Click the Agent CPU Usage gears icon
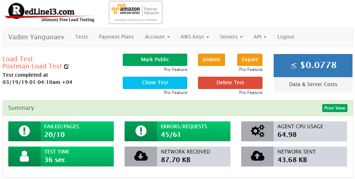Viewport: 355px width, 179px height. (x=257, y=131)
